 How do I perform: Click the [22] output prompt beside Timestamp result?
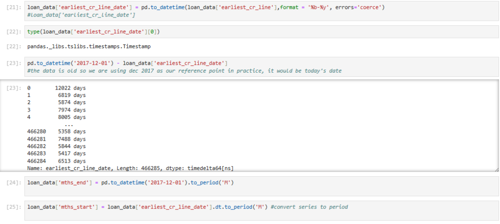click(x=13, y=46)
